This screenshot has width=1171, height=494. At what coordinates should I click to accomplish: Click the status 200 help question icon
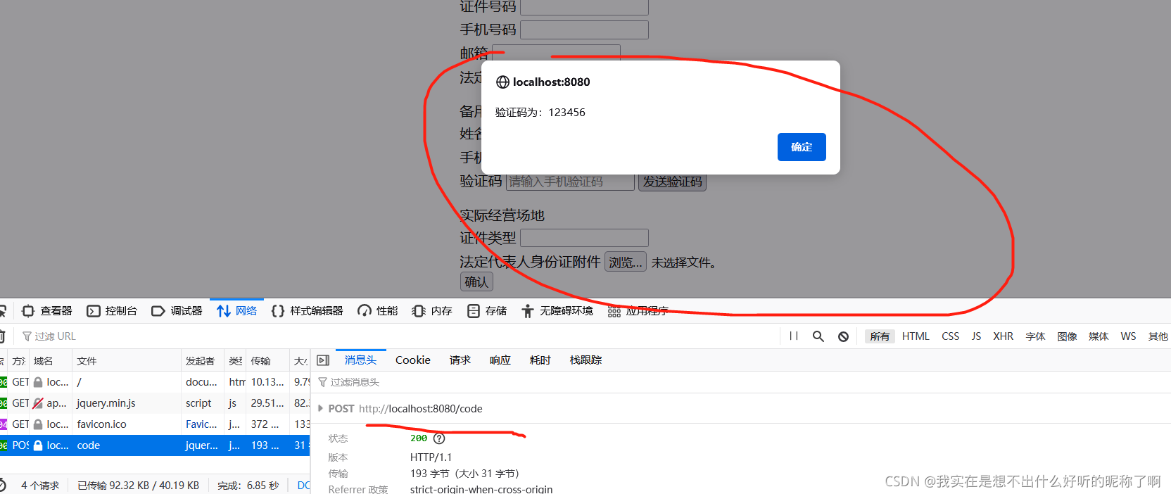[x=439, y=438]
